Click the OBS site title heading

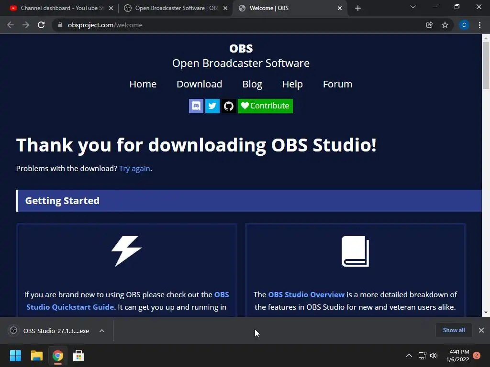pyautogui.click(x=241, y=49)
